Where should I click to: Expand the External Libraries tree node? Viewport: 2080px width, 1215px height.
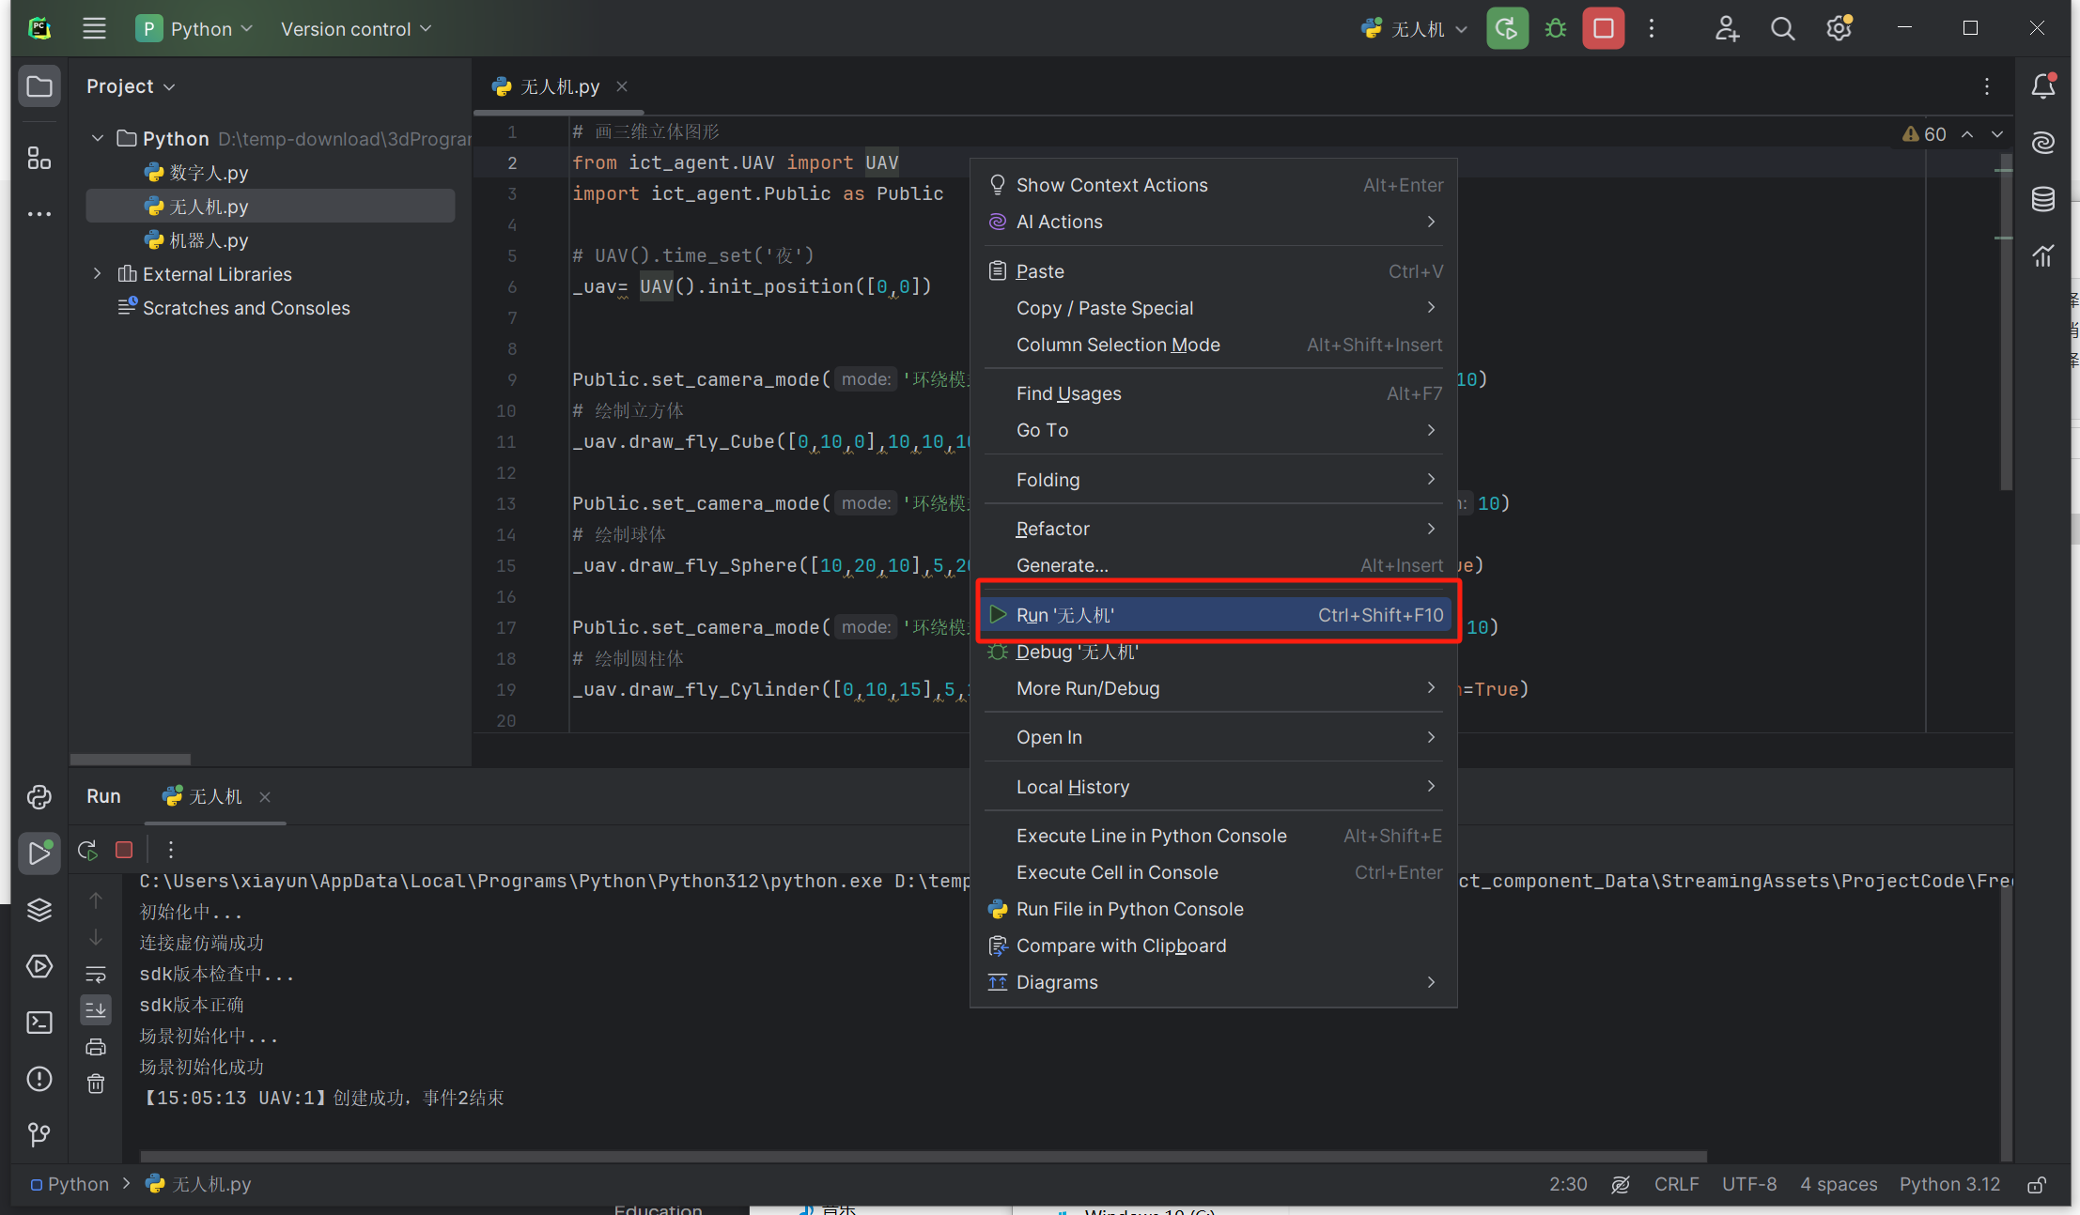(x=98, y=274)
